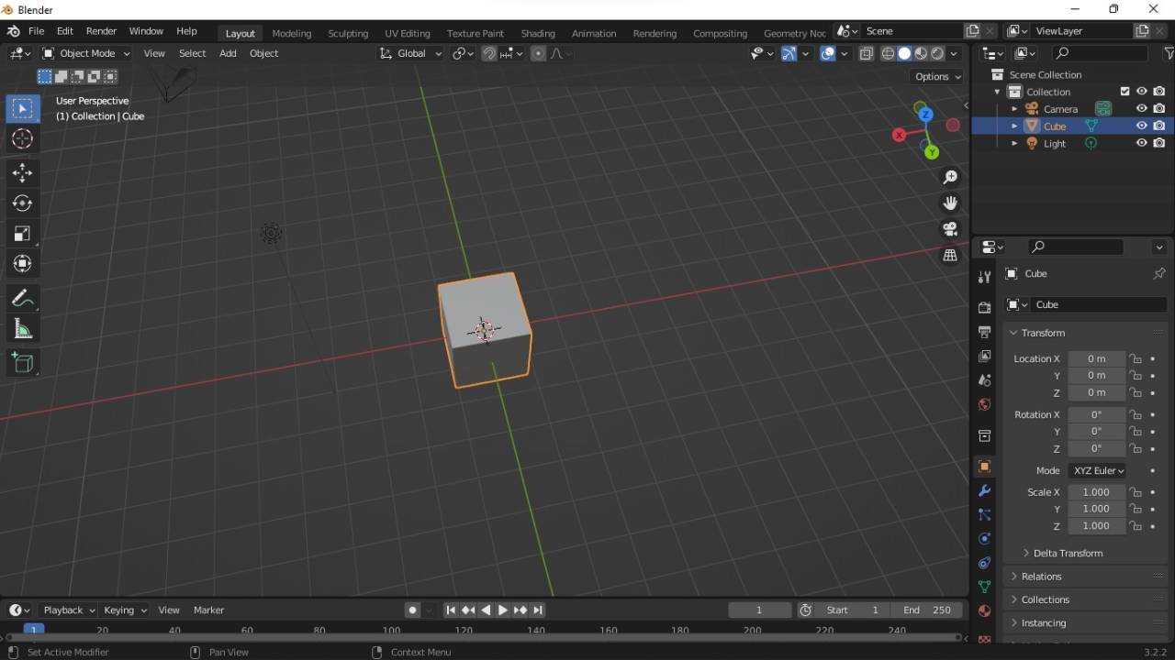Open the Modifier Properties tab
The image size is (1175, 660).
tap(984, 491)
